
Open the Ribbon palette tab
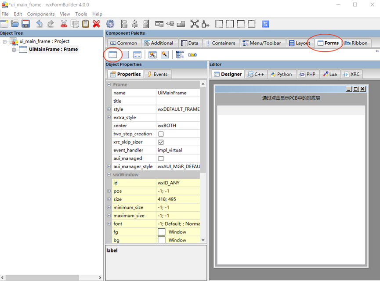pyautogui.click(x=356, y=43)
